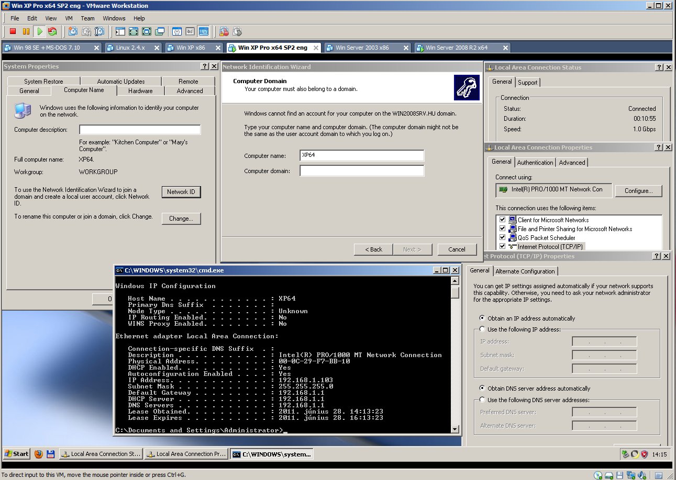Select Use the following IP address

point(482,329)
